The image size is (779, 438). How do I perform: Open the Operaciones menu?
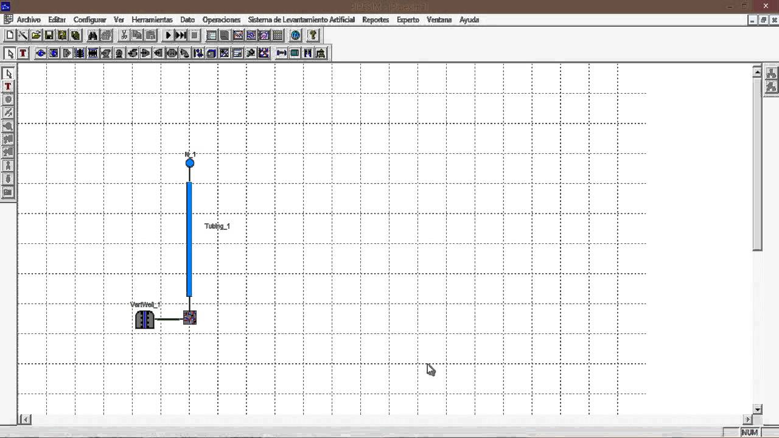222,20
